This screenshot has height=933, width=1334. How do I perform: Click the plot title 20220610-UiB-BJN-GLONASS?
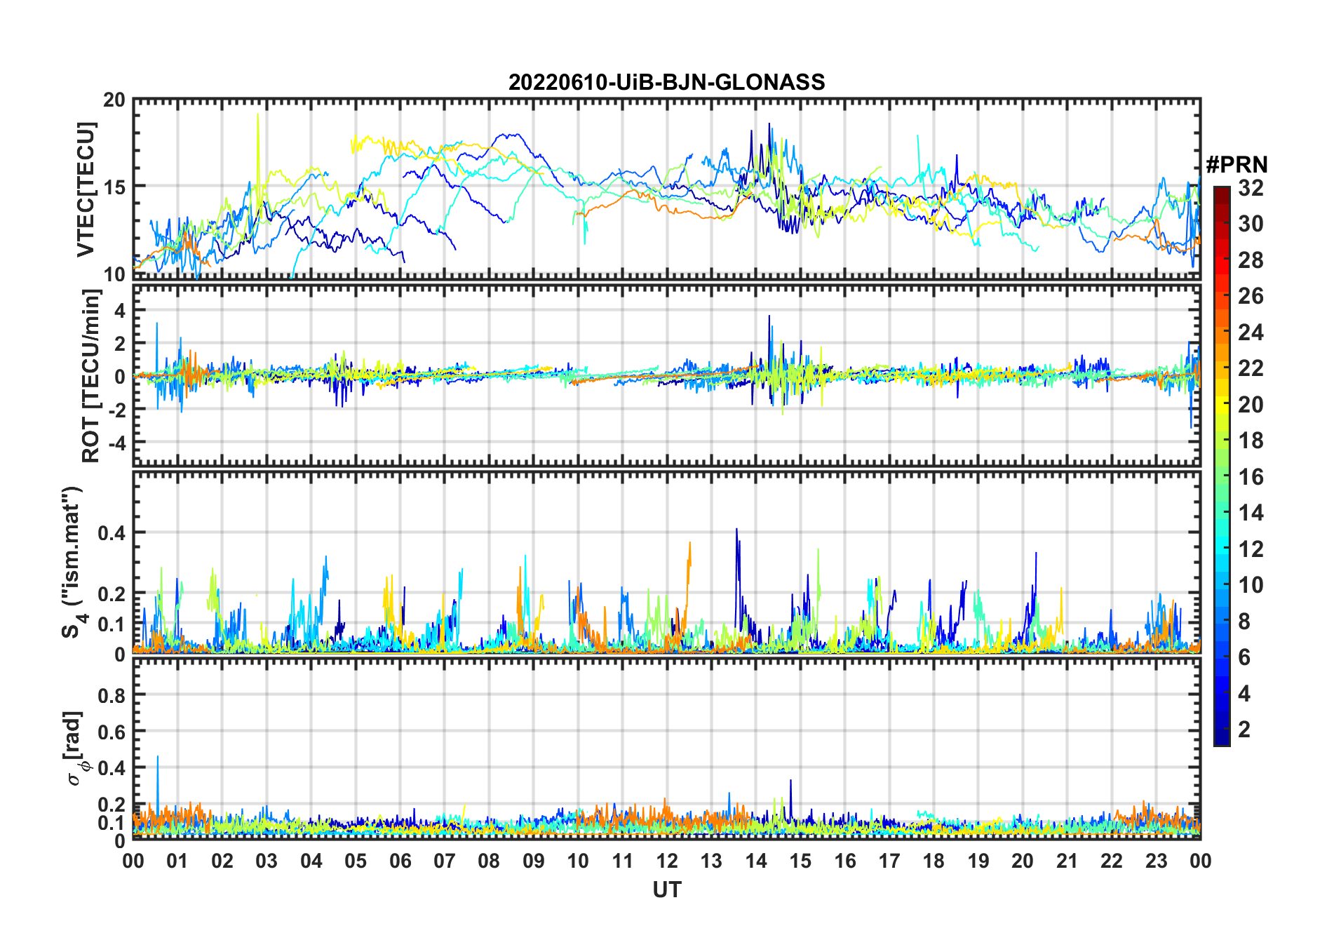tap(666, 82)
